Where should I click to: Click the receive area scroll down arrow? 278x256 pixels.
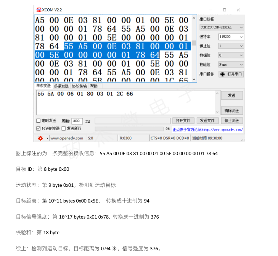click(194, 79)
